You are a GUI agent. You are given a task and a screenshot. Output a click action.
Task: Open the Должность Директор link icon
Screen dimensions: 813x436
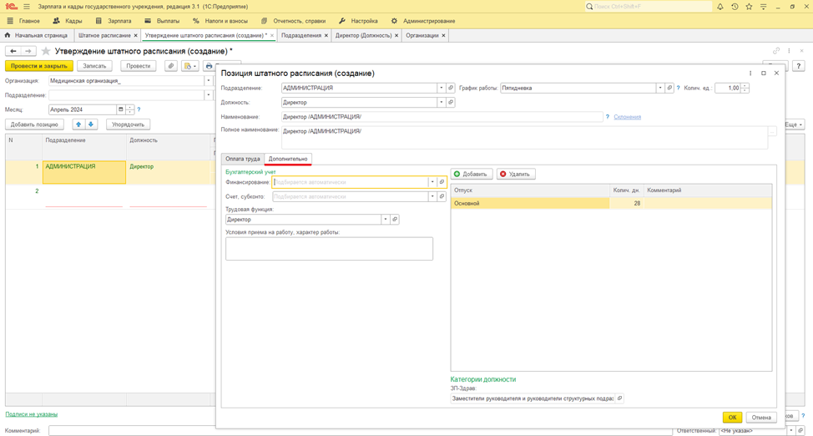pos(451,102)
